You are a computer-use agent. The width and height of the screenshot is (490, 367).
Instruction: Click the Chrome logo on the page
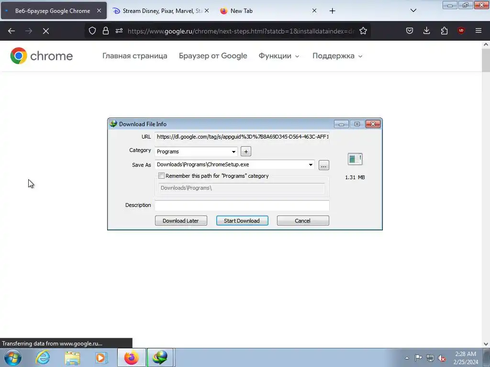tap(41, 56)
